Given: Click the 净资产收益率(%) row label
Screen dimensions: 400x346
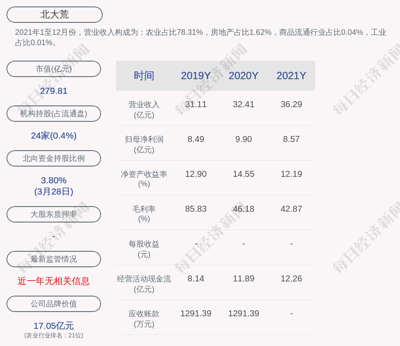Looking at the screenshot, I should click(144, 179).
